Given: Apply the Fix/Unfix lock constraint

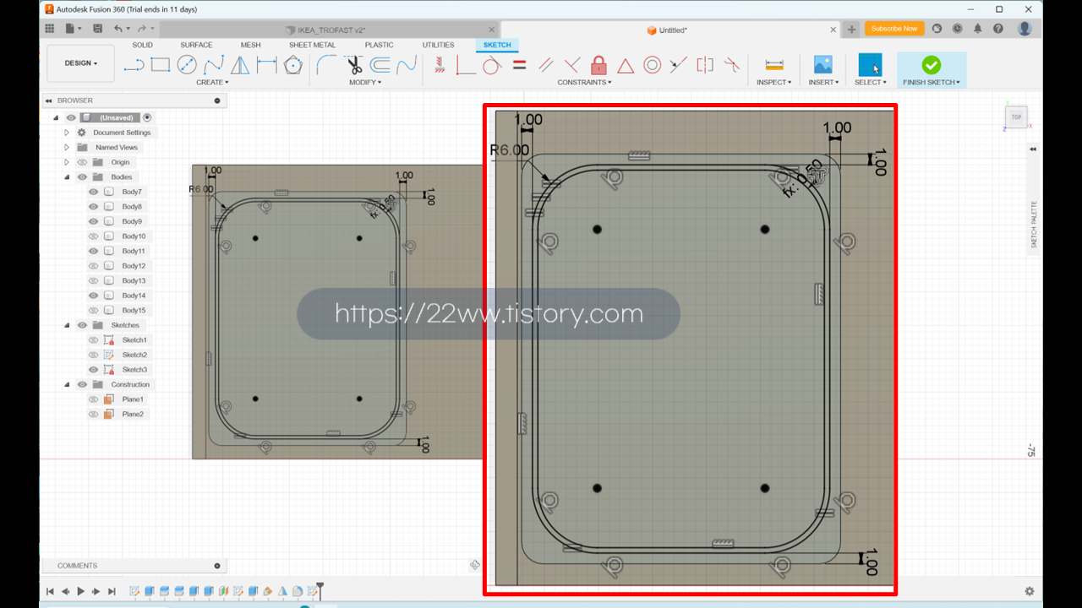Looking at the screenshot, I should pos(598,65).
